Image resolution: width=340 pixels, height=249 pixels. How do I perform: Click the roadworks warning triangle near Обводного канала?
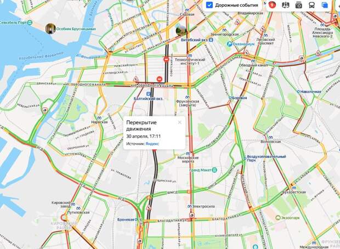[x=136, y=79]
